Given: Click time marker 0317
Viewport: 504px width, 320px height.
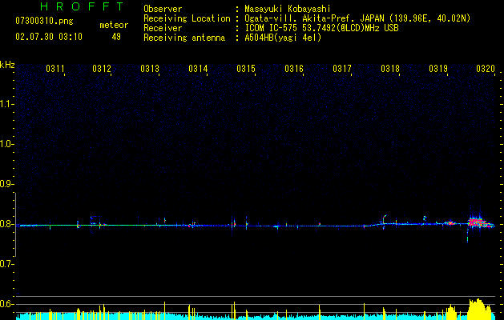Looking at the screenshot, I should (342, 69).
